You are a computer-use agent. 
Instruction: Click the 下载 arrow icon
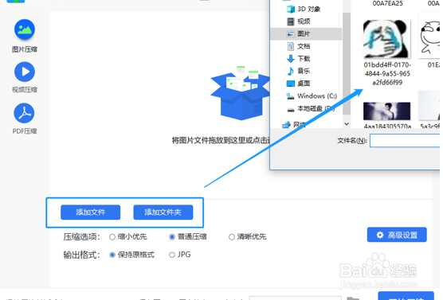(x=291, y=59)
